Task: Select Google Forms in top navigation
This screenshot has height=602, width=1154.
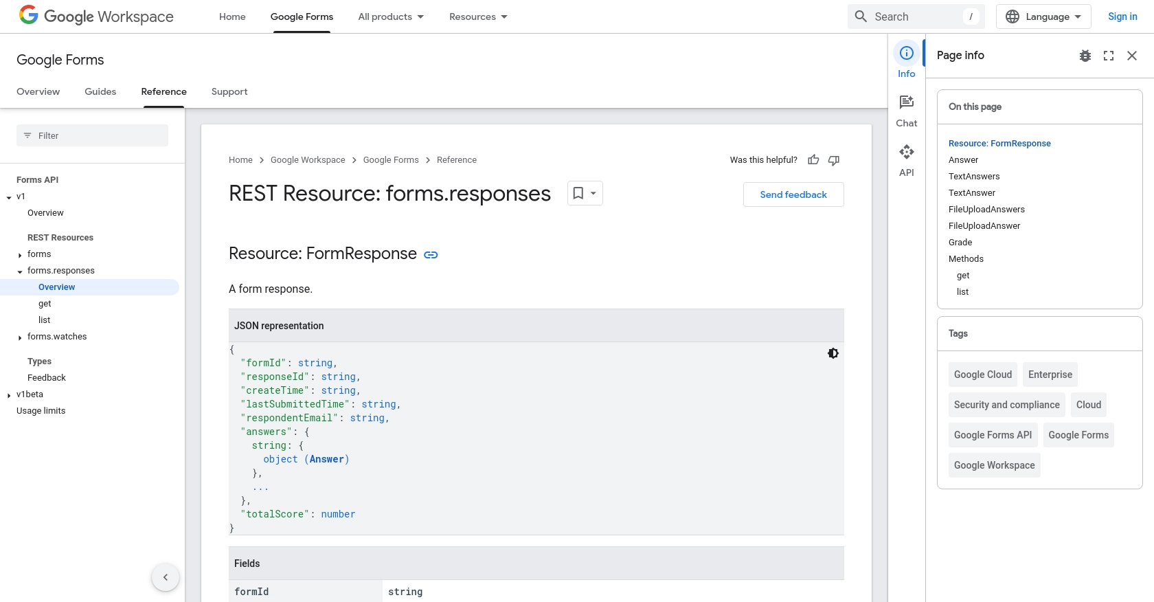Action: point(302,16)
